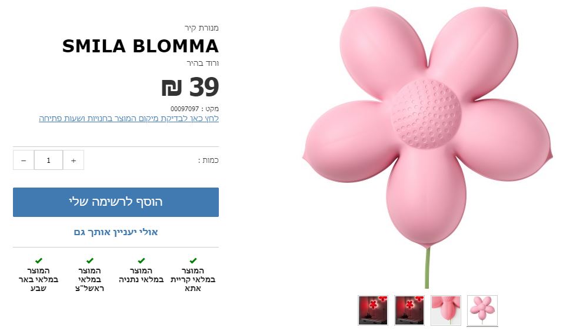Click the green check above קריית אתא
This screenshot has height=331, width=563.
click(x=193, y=260)
